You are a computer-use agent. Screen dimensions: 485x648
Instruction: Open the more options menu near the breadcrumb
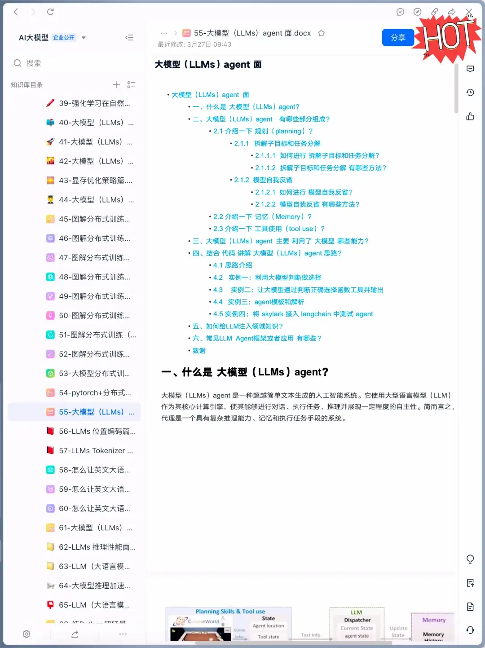pyautogui.click(x=164, y=33)
